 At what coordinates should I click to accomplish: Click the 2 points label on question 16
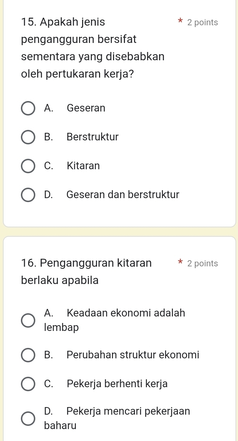click(x=202, y=263)
